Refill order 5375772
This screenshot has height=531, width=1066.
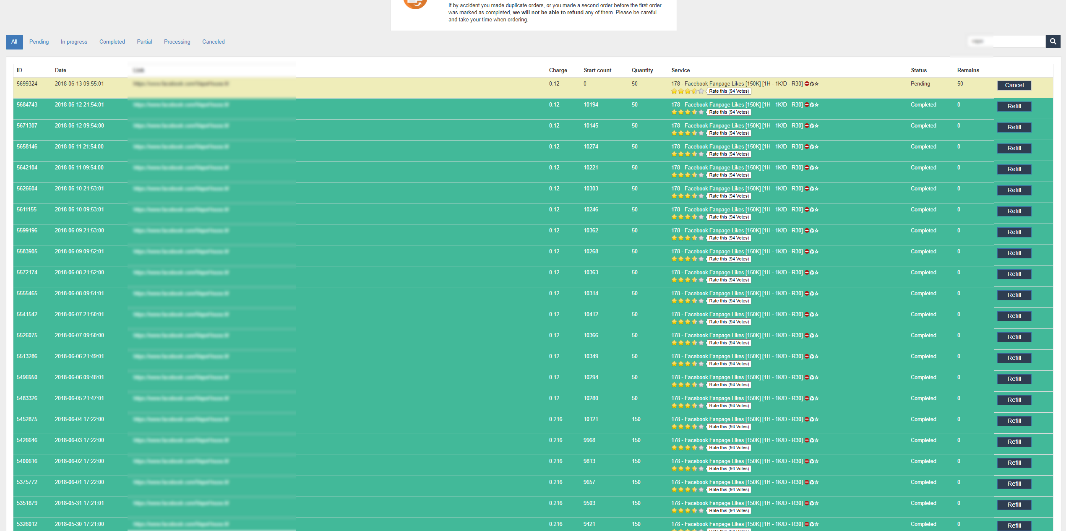[1014, 484]
